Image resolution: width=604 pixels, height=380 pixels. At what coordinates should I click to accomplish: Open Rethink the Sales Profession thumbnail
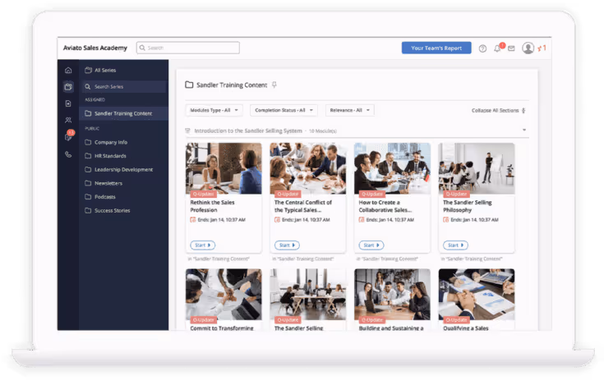click(224, 168)
